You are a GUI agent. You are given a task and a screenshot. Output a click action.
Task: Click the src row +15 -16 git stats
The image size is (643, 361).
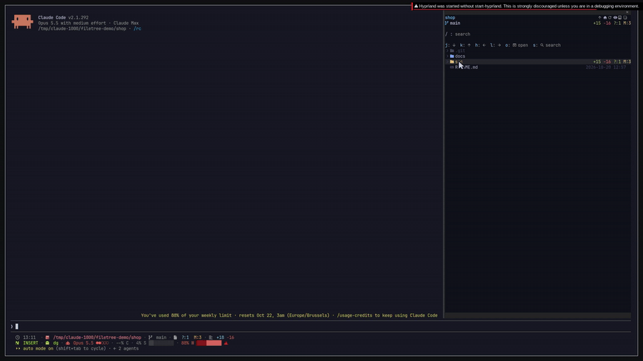(602, 62)
